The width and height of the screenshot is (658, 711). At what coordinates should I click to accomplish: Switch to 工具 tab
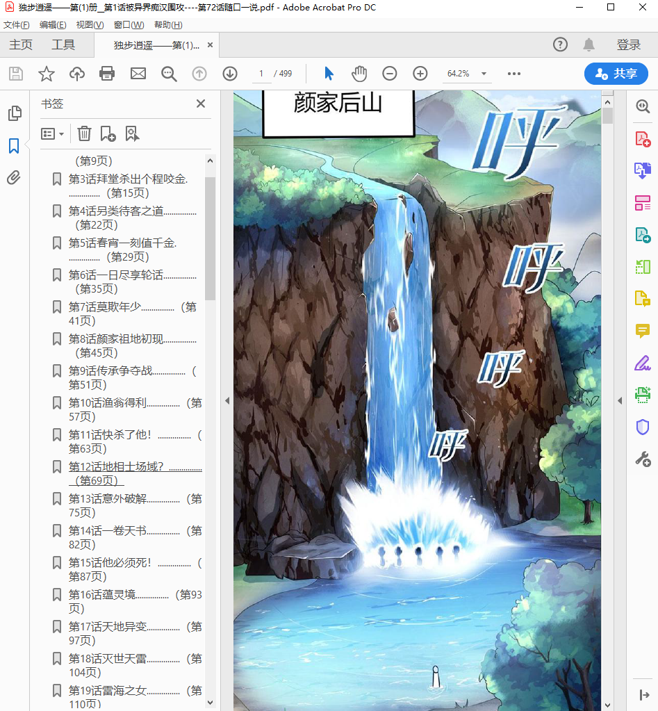(63, 45)
